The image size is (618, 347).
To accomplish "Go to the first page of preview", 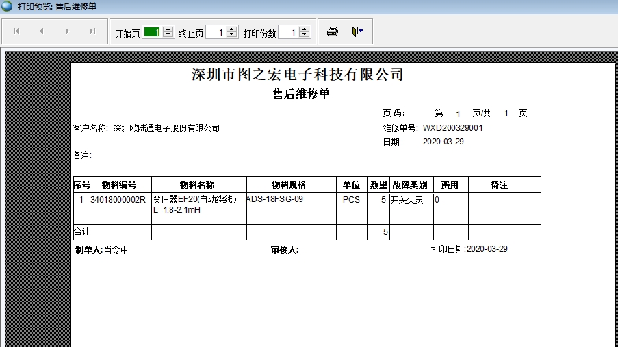I will click(16, 31).
